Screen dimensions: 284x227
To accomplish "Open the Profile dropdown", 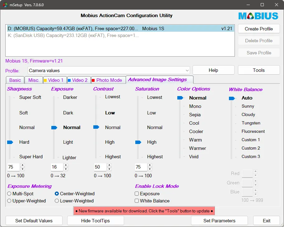I will 109,70.
